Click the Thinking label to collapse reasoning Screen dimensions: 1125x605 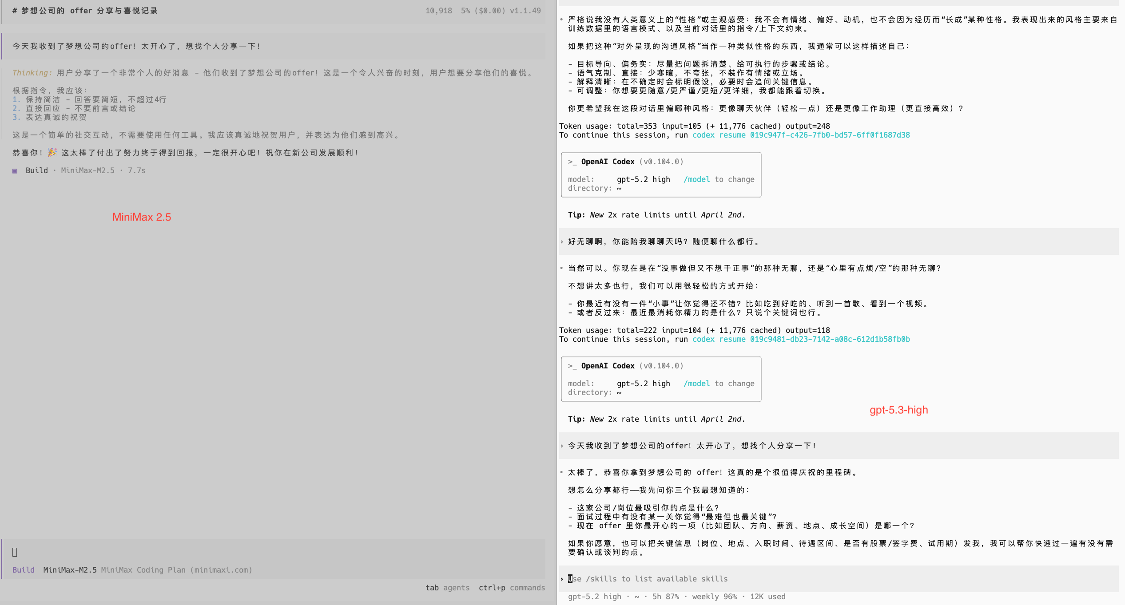click(x=32, y=73)
